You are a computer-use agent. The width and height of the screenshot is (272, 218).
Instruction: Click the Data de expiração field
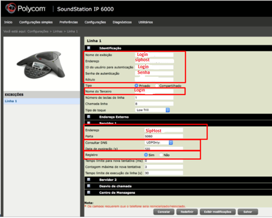[x=164, y=148]
